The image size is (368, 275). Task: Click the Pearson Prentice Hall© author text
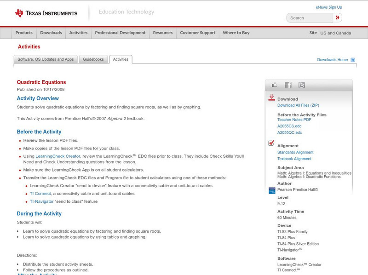point(298,190)
